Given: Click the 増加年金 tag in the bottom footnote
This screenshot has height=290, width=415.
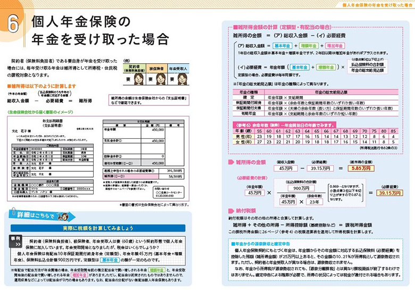Looking at the screenshot, I should pyautogui.click(x=79, y=275).
